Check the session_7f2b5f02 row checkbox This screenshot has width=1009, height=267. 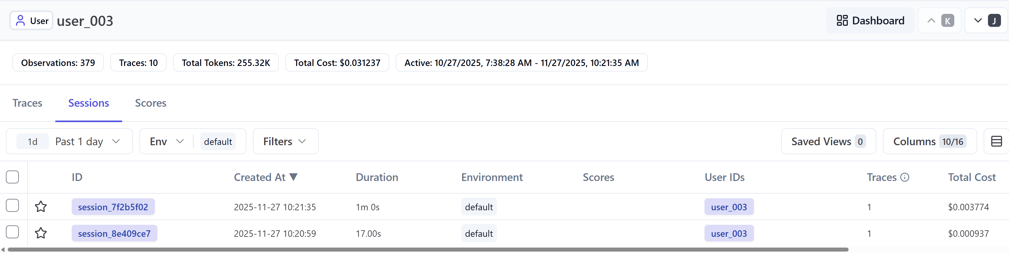[x=13, y=205]
